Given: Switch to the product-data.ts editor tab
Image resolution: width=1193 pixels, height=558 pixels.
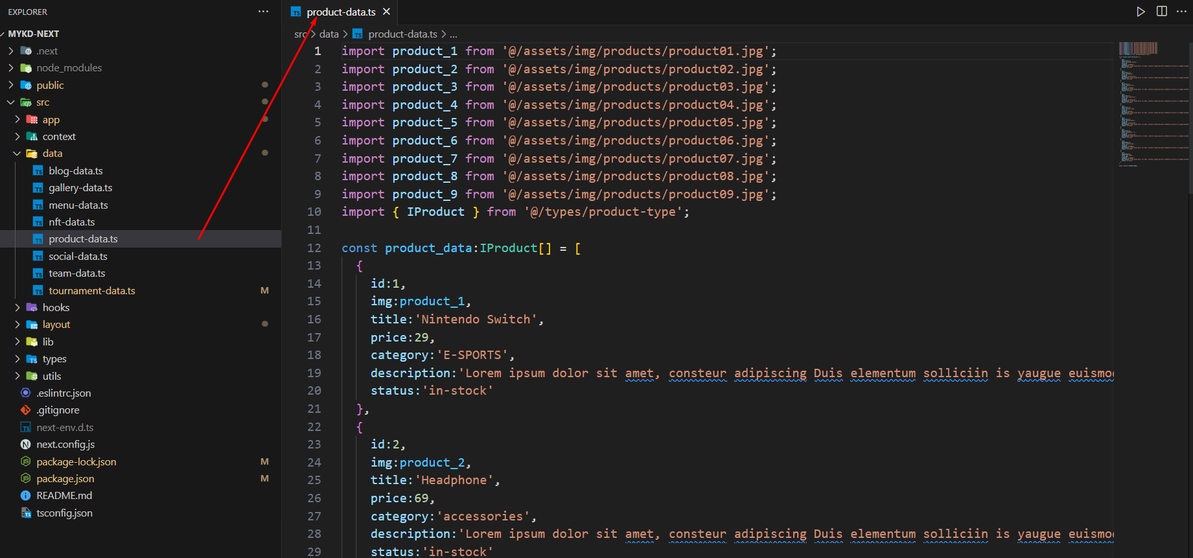Looking at the screenshot, I should tap(341, 12).
